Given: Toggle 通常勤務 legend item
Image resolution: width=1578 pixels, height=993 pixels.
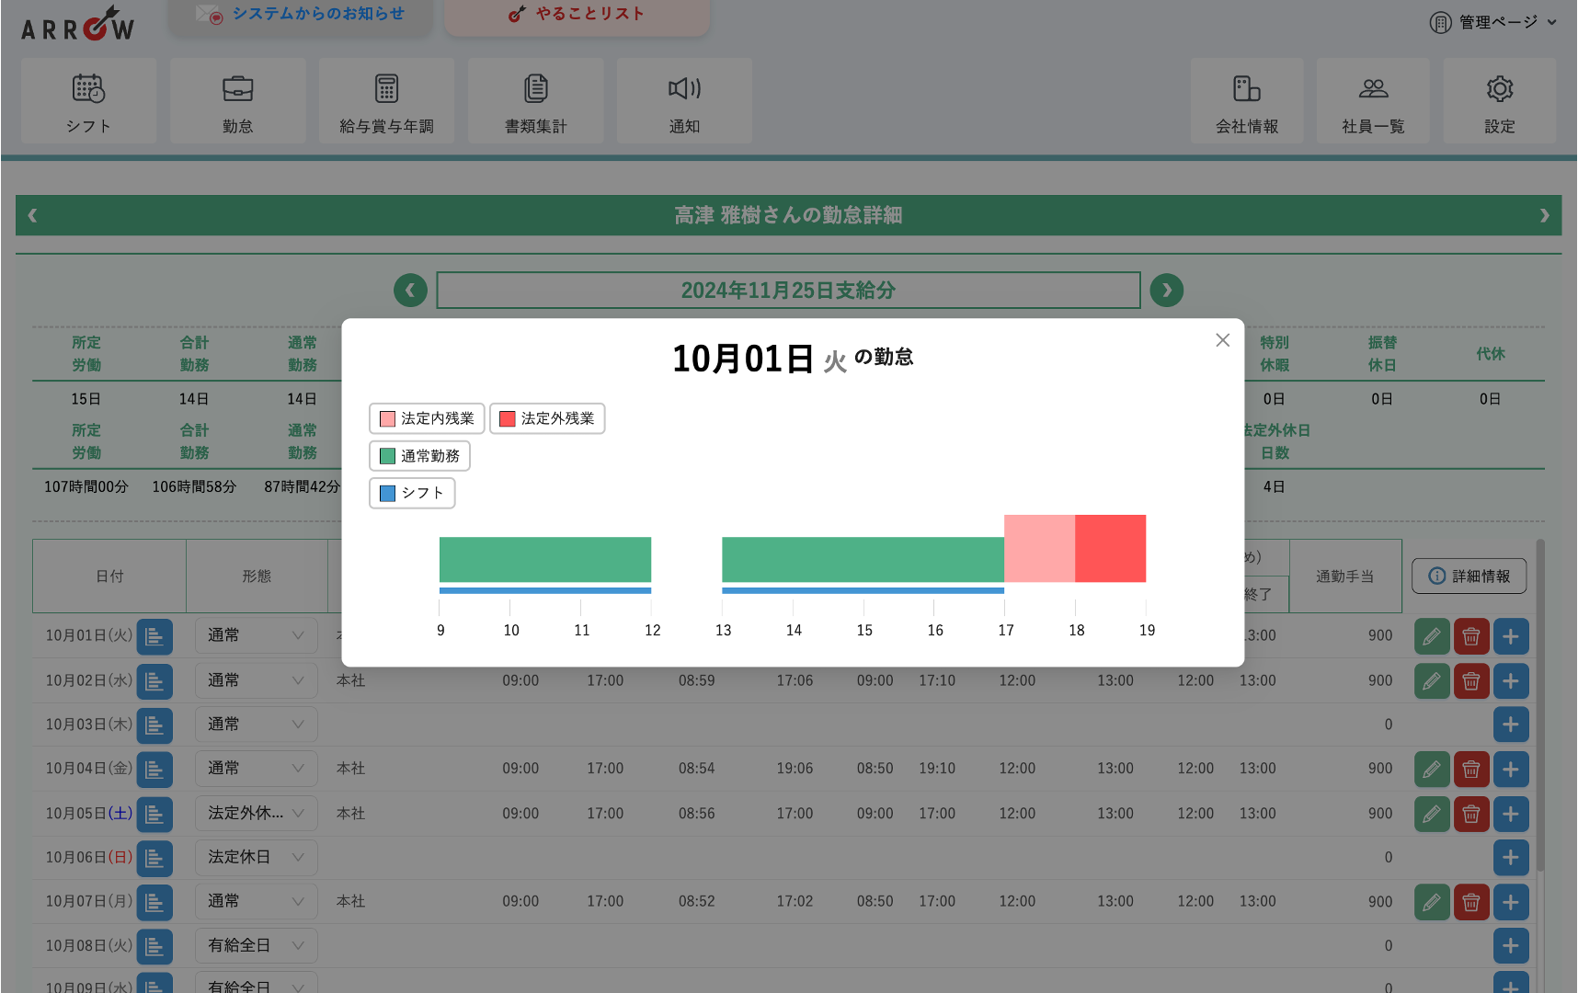Looking at the screenshot, I should tap(419, 456).
